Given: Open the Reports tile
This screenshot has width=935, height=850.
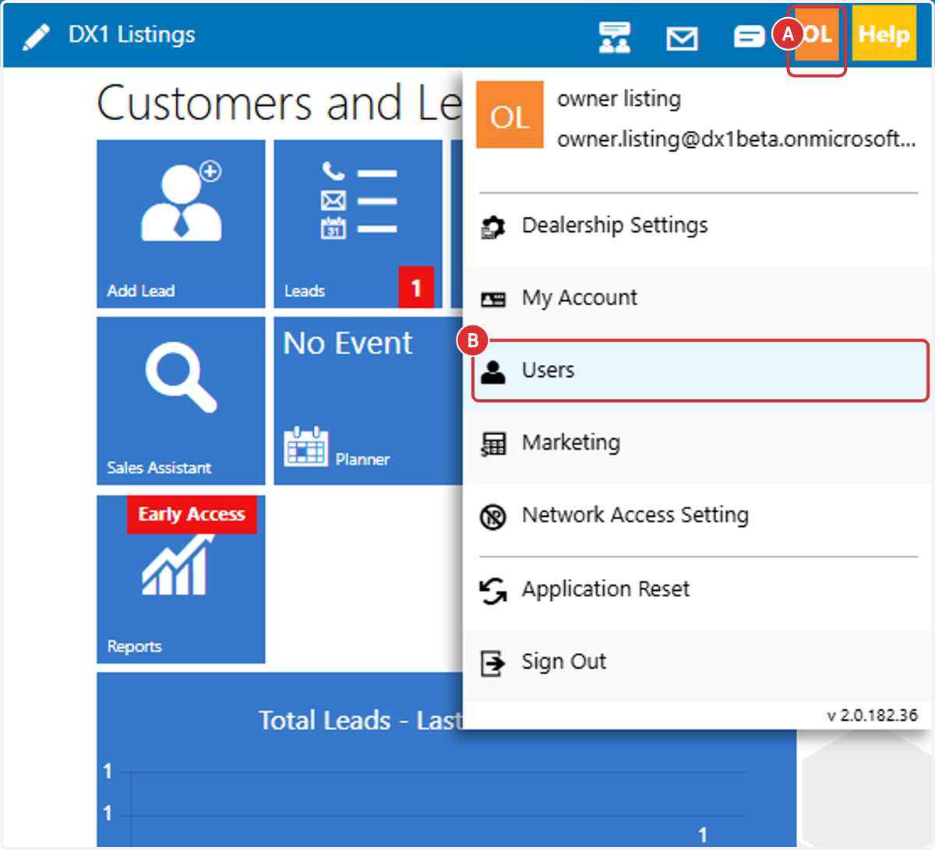Looking at the screenshot, I should 181,579.
